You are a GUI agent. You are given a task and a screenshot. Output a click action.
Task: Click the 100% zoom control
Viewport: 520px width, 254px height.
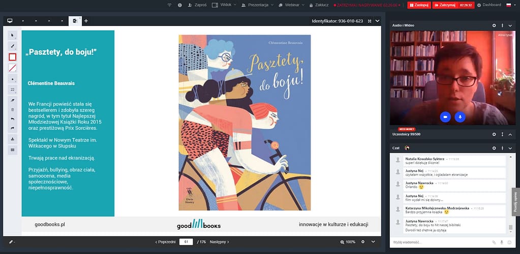pyautogui.click(x=348, y=242)
